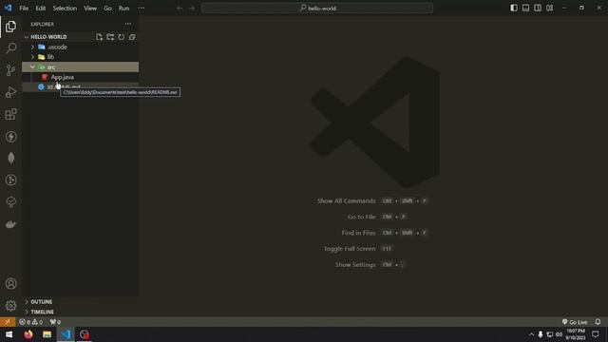Toggle secondary side bar layout icon
Screen dimensions: 608x342
coord(538,8)
